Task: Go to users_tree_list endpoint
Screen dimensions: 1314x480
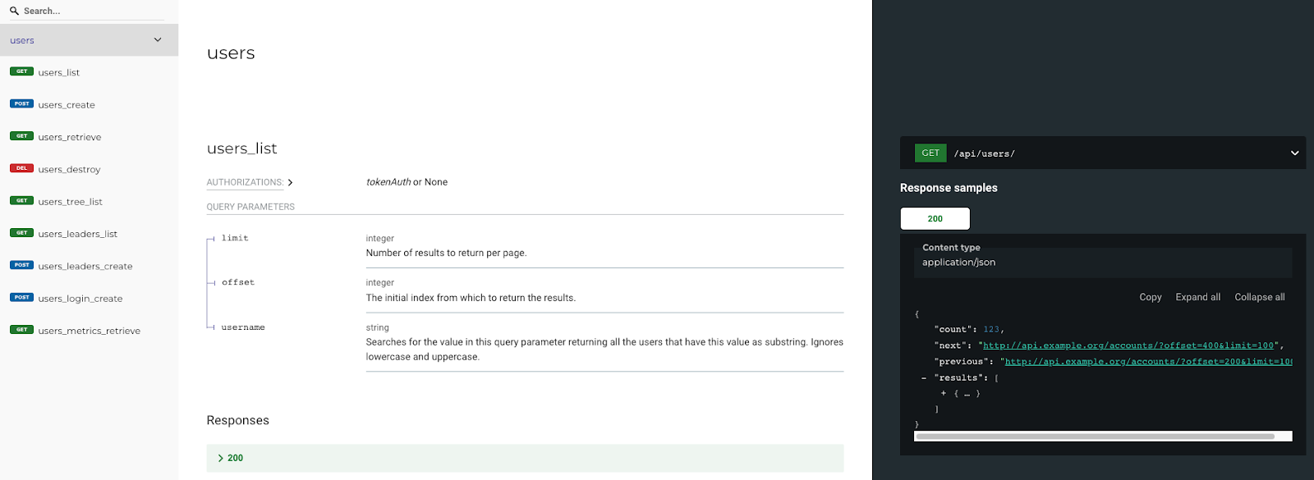Action: (89, 201)
